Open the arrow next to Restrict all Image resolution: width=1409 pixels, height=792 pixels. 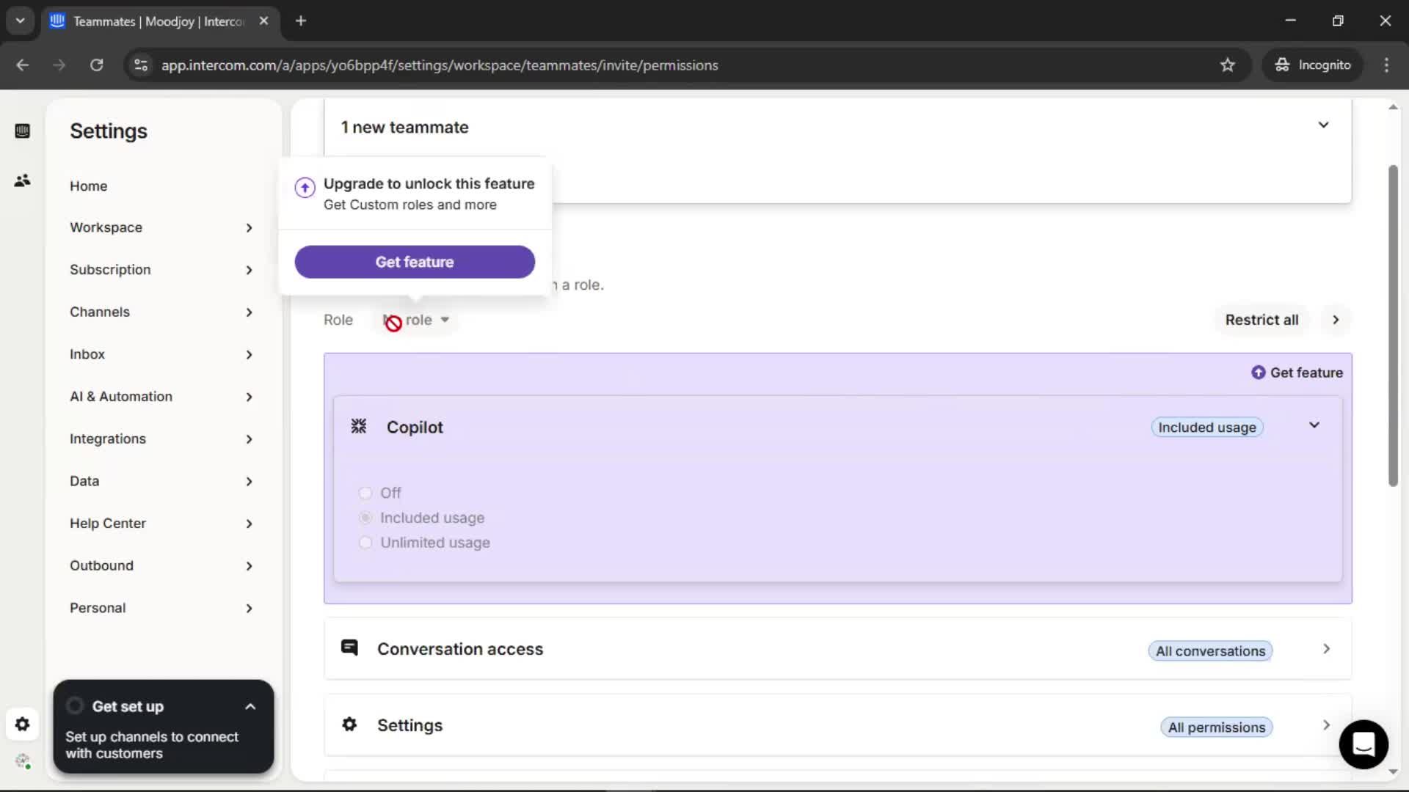pos(1336,320)
